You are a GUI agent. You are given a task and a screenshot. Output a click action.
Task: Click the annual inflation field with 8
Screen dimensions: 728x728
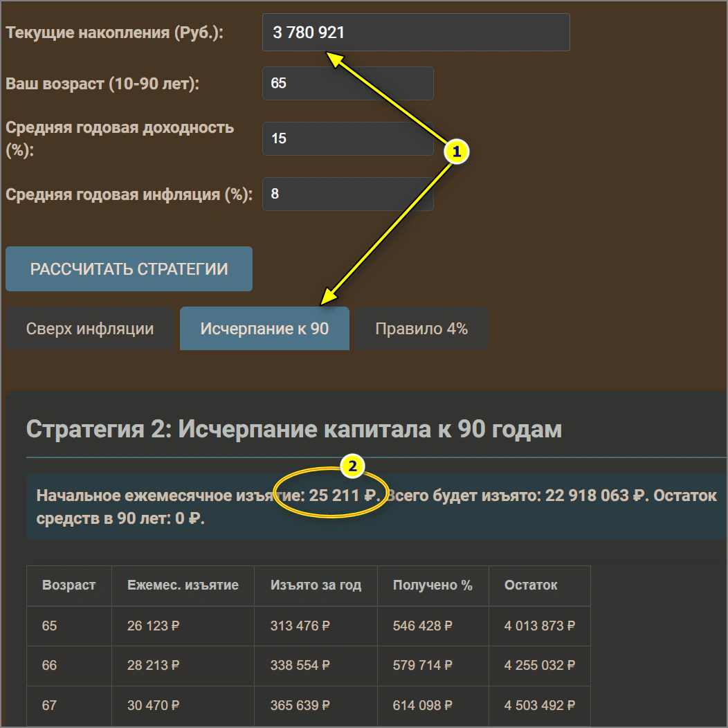(x=348, y=194)
